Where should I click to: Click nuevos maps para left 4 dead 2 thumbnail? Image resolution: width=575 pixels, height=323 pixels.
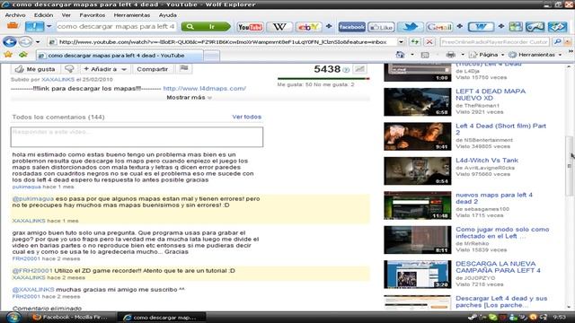click(417, 205)
